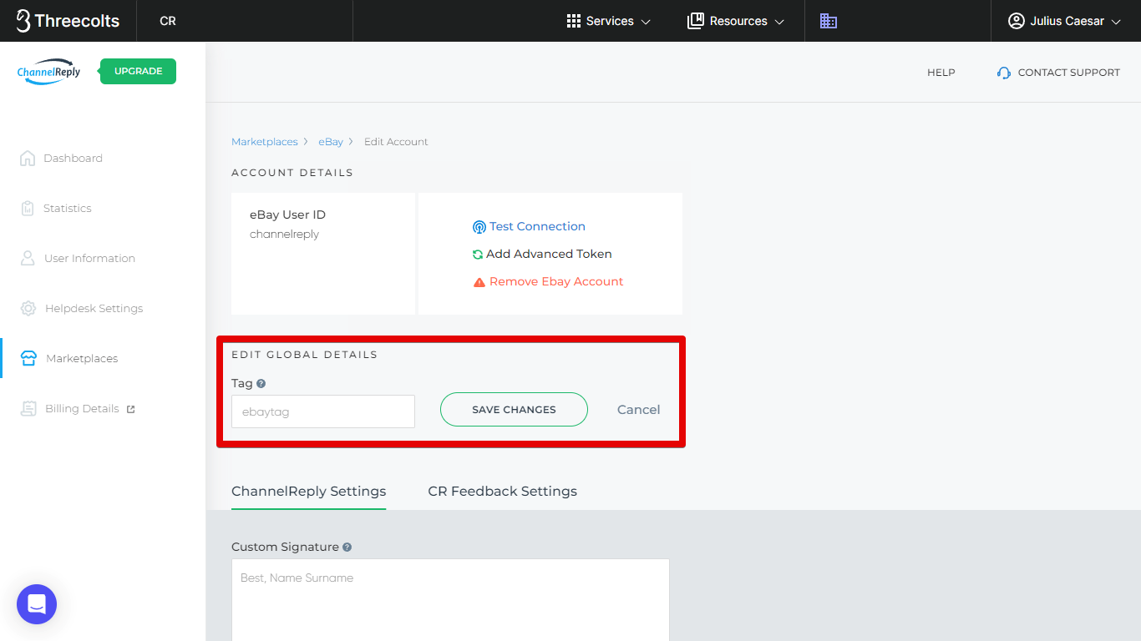
Task: Click the Contact Support headset icon
Action: (x=1004, y=73)
